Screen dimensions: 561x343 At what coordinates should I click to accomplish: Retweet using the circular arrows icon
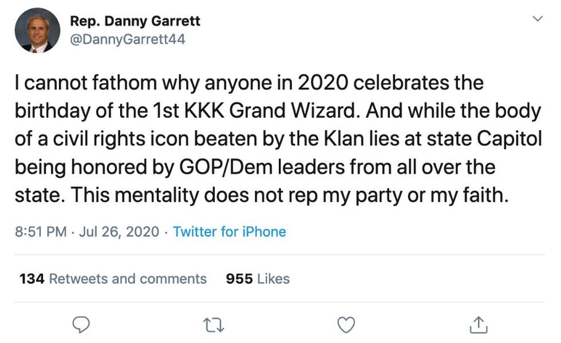click(214, 325)
